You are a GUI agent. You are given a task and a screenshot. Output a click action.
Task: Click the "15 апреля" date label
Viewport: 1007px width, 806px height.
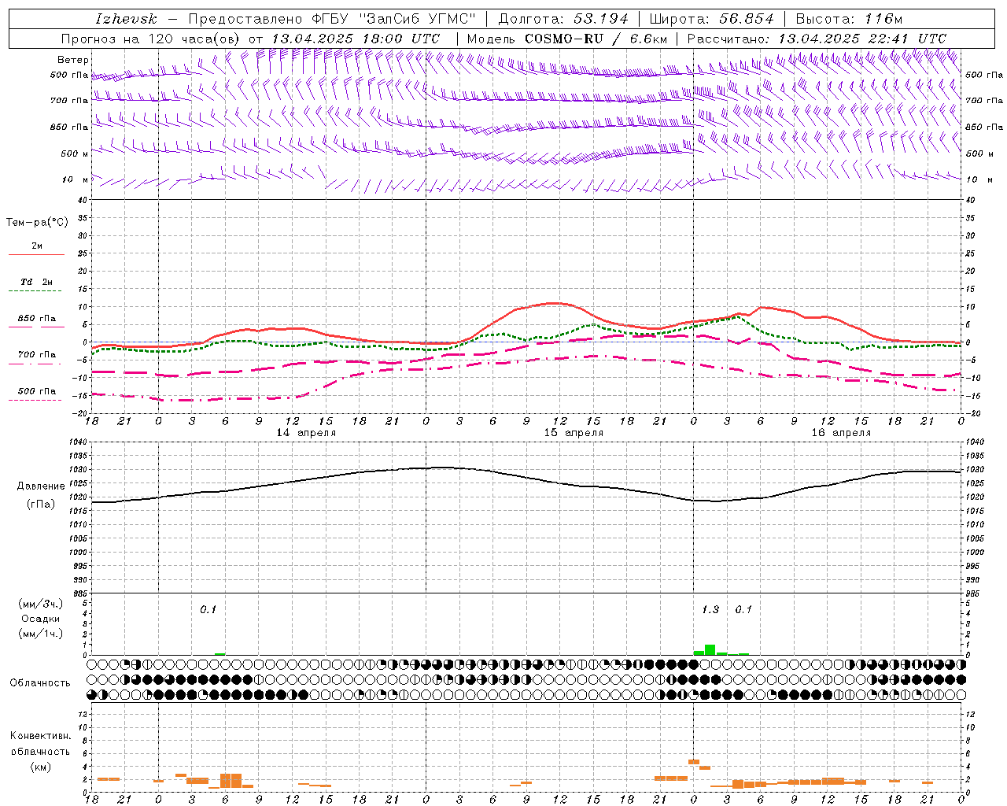[x=574, y=433]
